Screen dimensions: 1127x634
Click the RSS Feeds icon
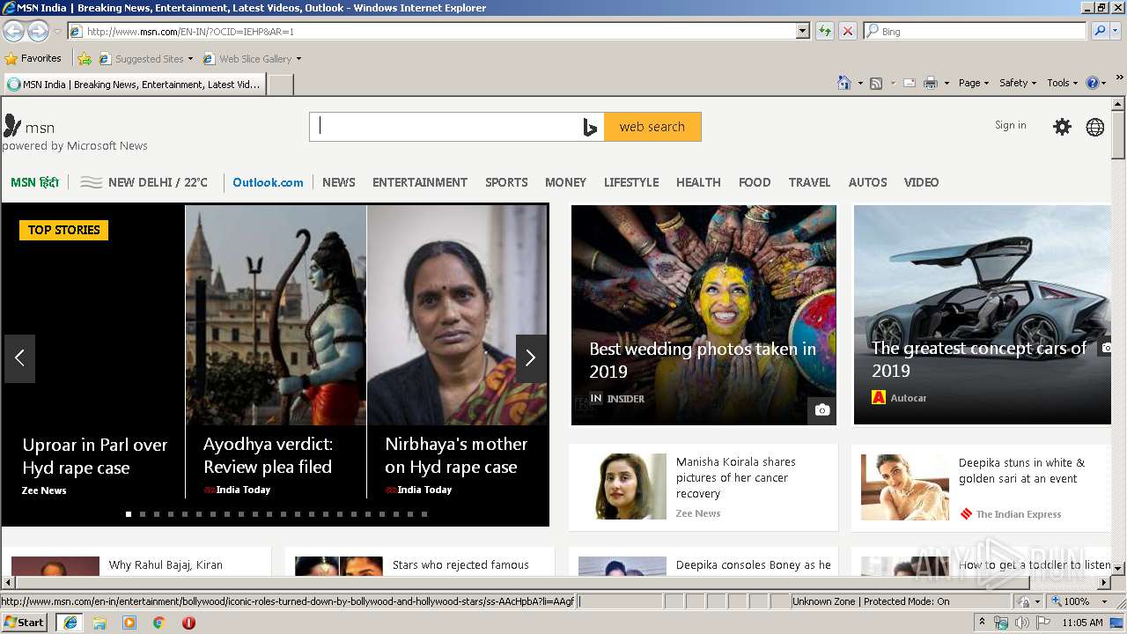tap(876, 83)
